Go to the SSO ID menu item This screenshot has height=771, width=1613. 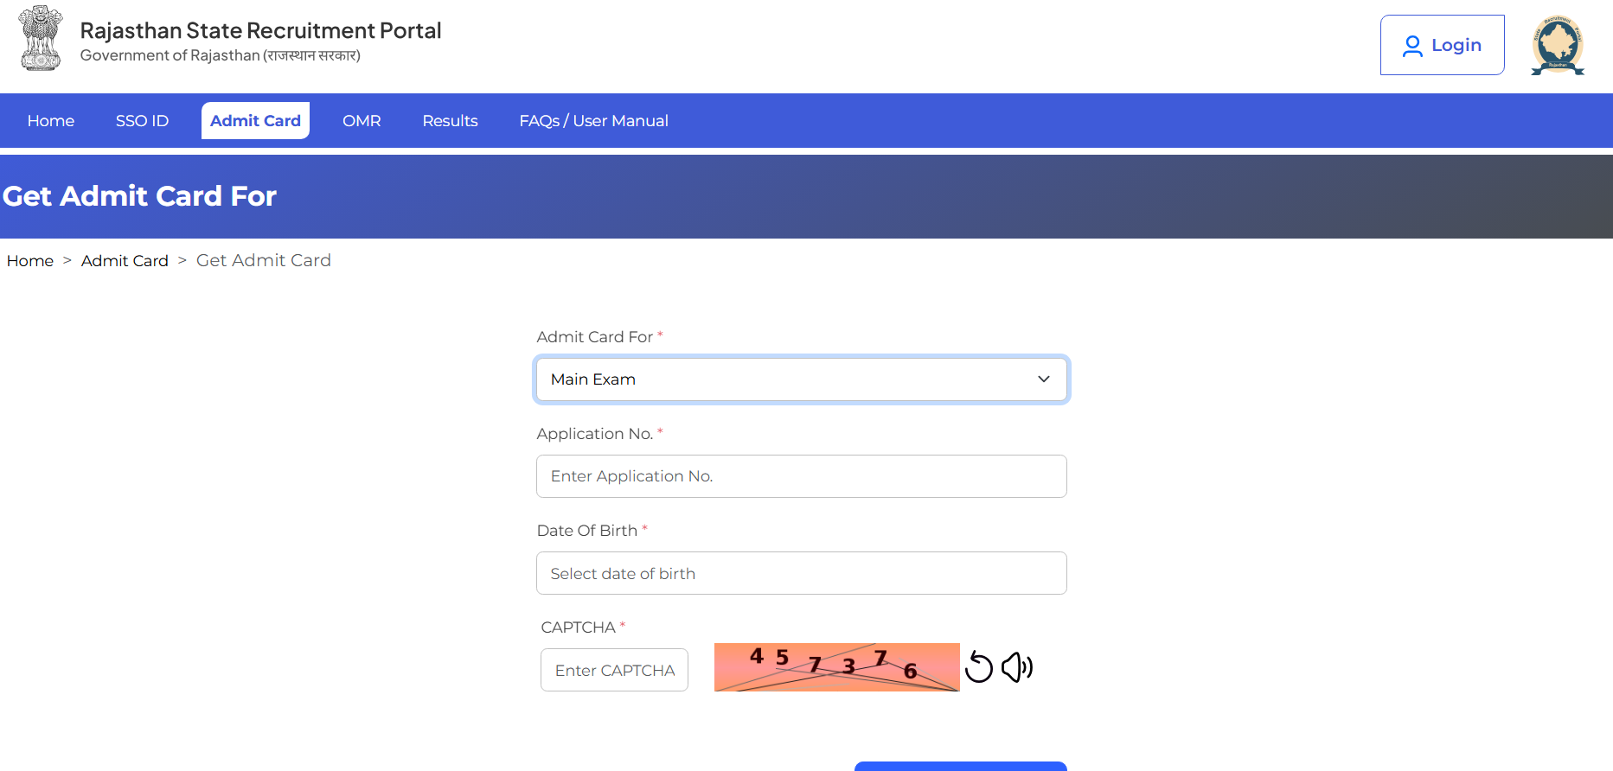(142, 121)
